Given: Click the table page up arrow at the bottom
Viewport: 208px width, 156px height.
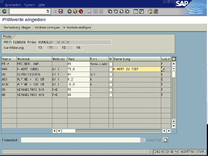Looking at the screenshot, I should pyautogui.click(x=174, y=121).
